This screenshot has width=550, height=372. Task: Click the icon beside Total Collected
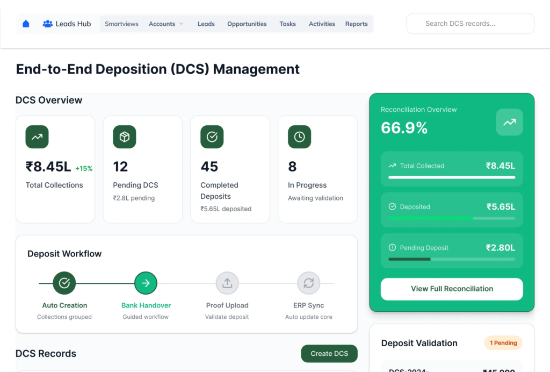tap(392, 166)
